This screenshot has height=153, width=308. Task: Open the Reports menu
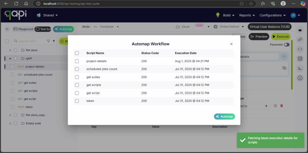click(247, 15)
